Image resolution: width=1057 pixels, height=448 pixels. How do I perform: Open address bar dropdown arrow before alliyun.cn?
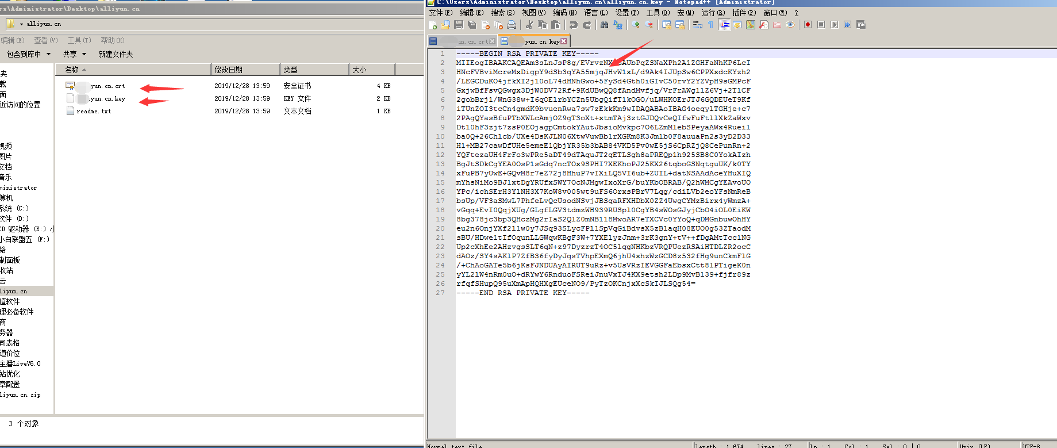(x=21, y=24)
